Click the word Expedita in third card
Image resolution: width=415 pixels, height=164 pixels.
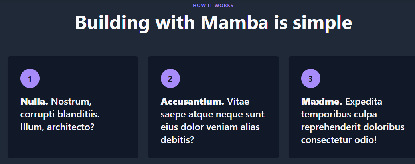pos(364,102)
